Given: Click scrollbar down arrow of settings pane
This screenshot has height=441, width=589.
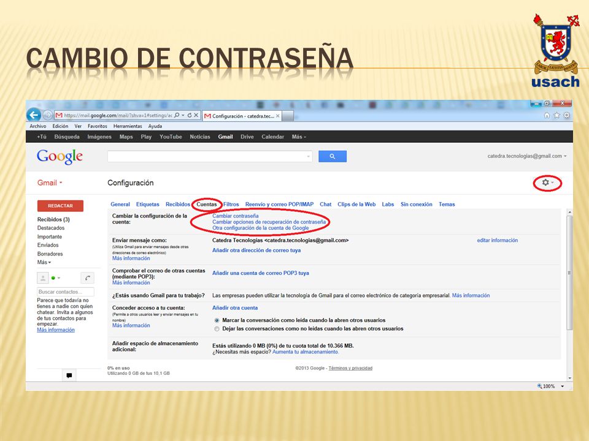Looking at the screenshot, I should coord(569,378).
